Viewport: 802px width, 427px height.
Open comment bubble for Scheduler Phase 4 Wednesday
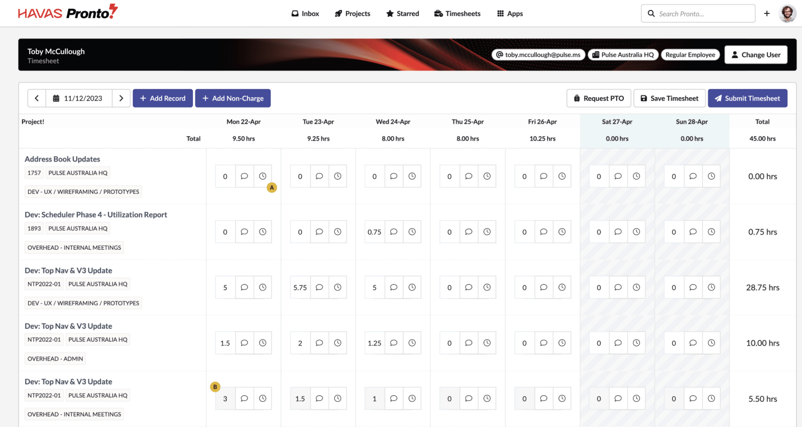(394, 232)
